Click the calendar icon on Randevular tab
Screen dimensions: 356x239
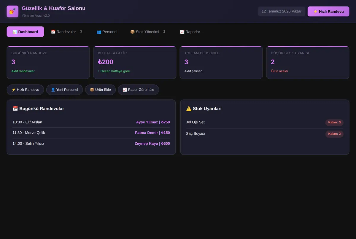(x=53, y=32)
